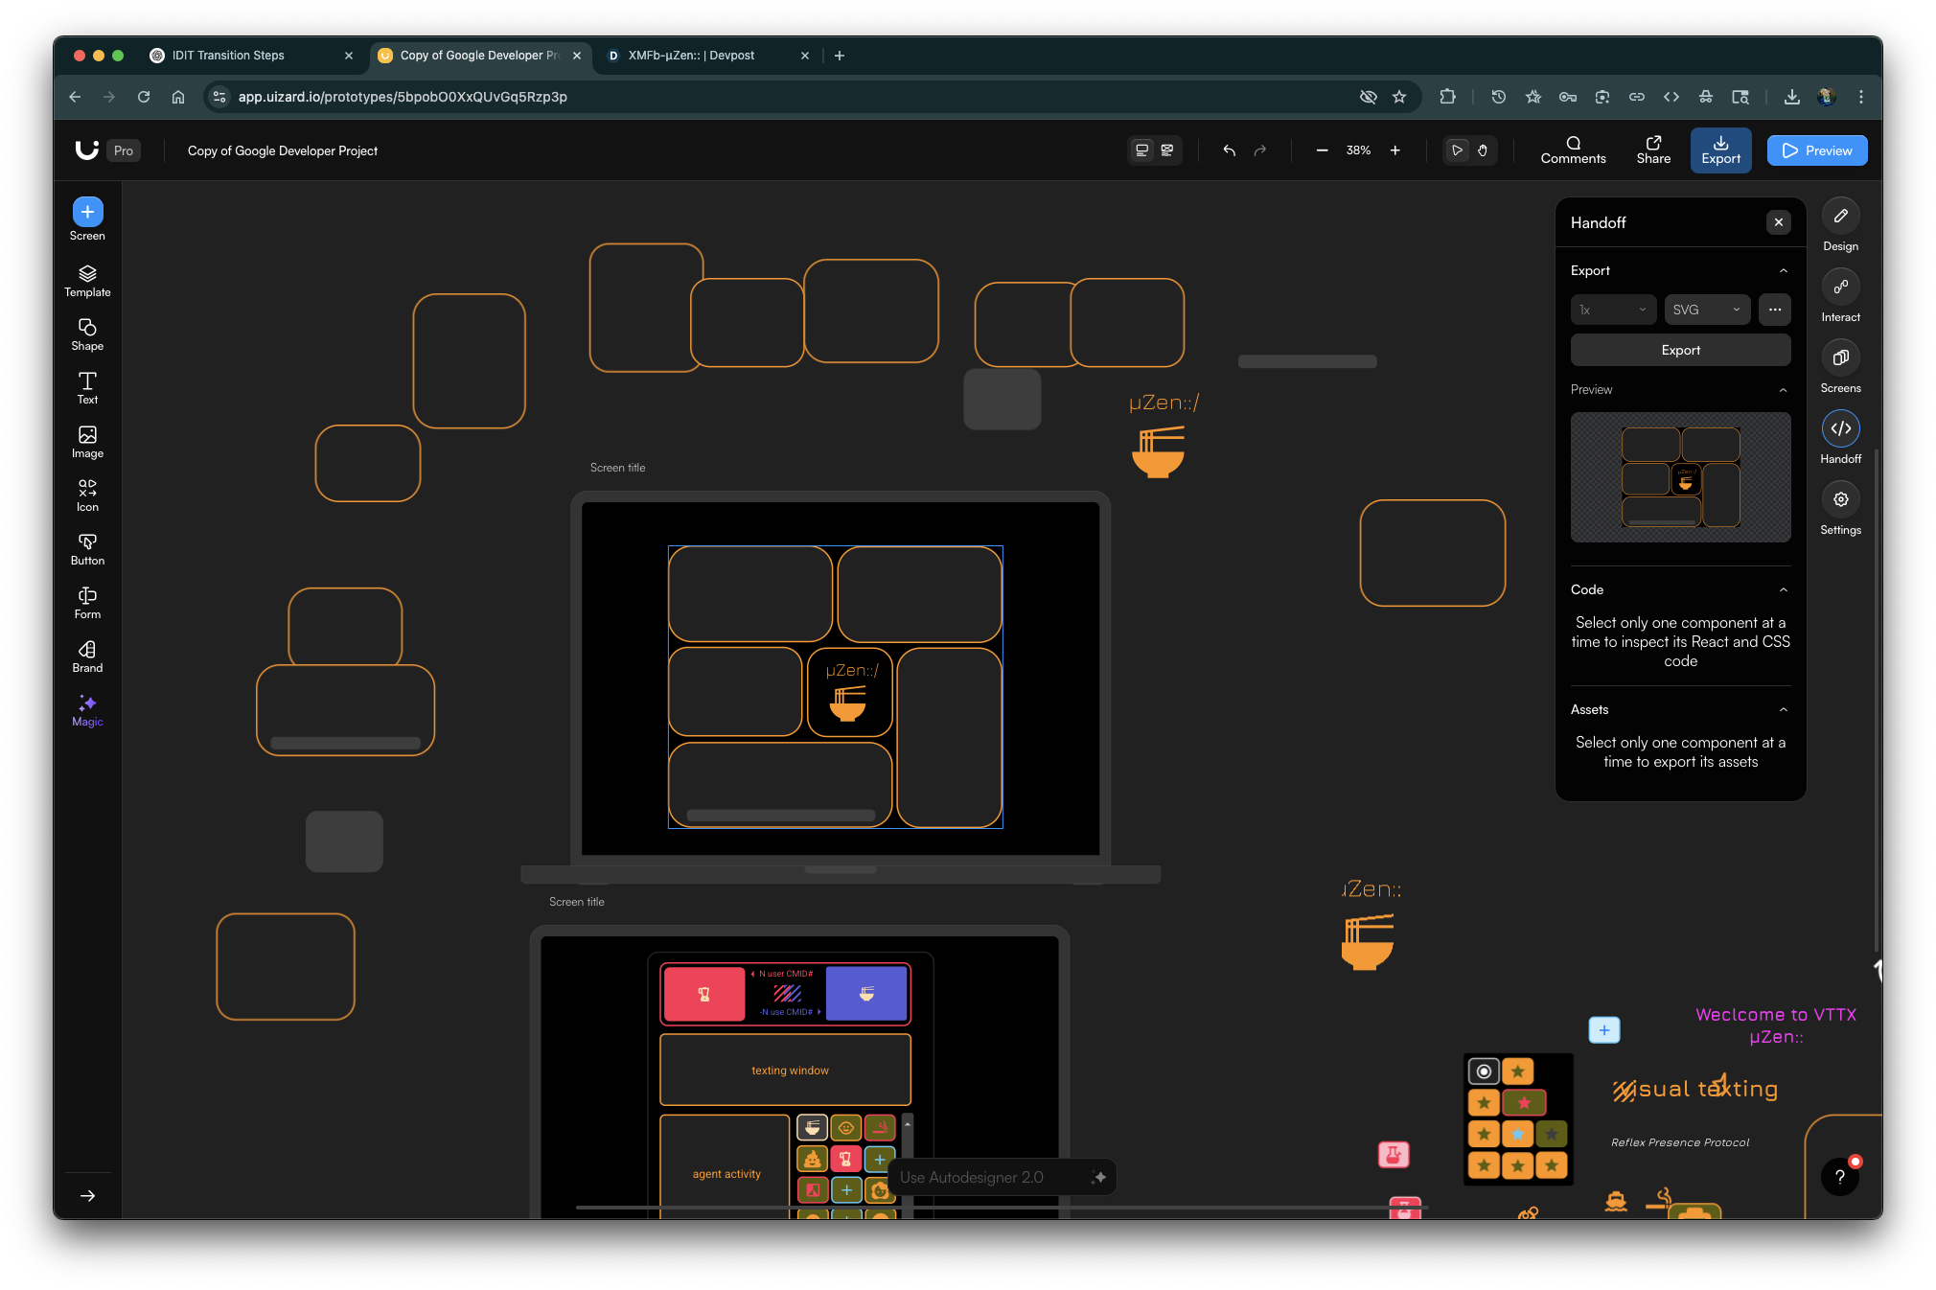
Task: Switch to IDIT Transition Steps tab
Action: 228,56
